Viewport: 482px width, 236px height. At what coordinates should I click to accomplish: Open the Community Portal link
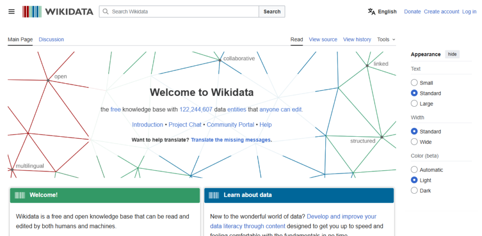(x=230, y=125)
